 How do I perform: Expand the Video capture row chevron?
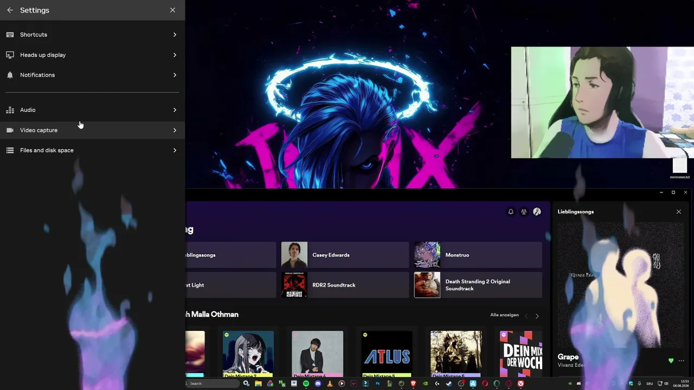(x=175, y=130)
